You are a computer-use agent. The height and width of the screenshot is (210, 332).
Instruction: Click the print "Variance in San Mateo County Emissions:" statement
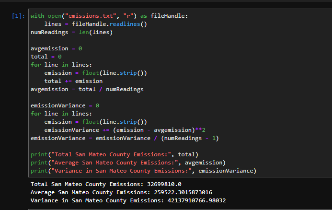143,171
